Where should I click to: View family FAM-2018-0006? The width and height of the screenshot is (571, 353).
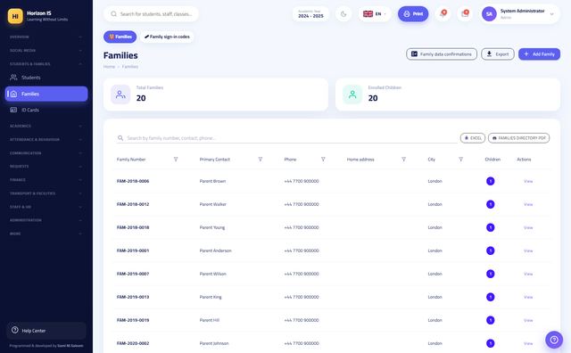point(528,181)
